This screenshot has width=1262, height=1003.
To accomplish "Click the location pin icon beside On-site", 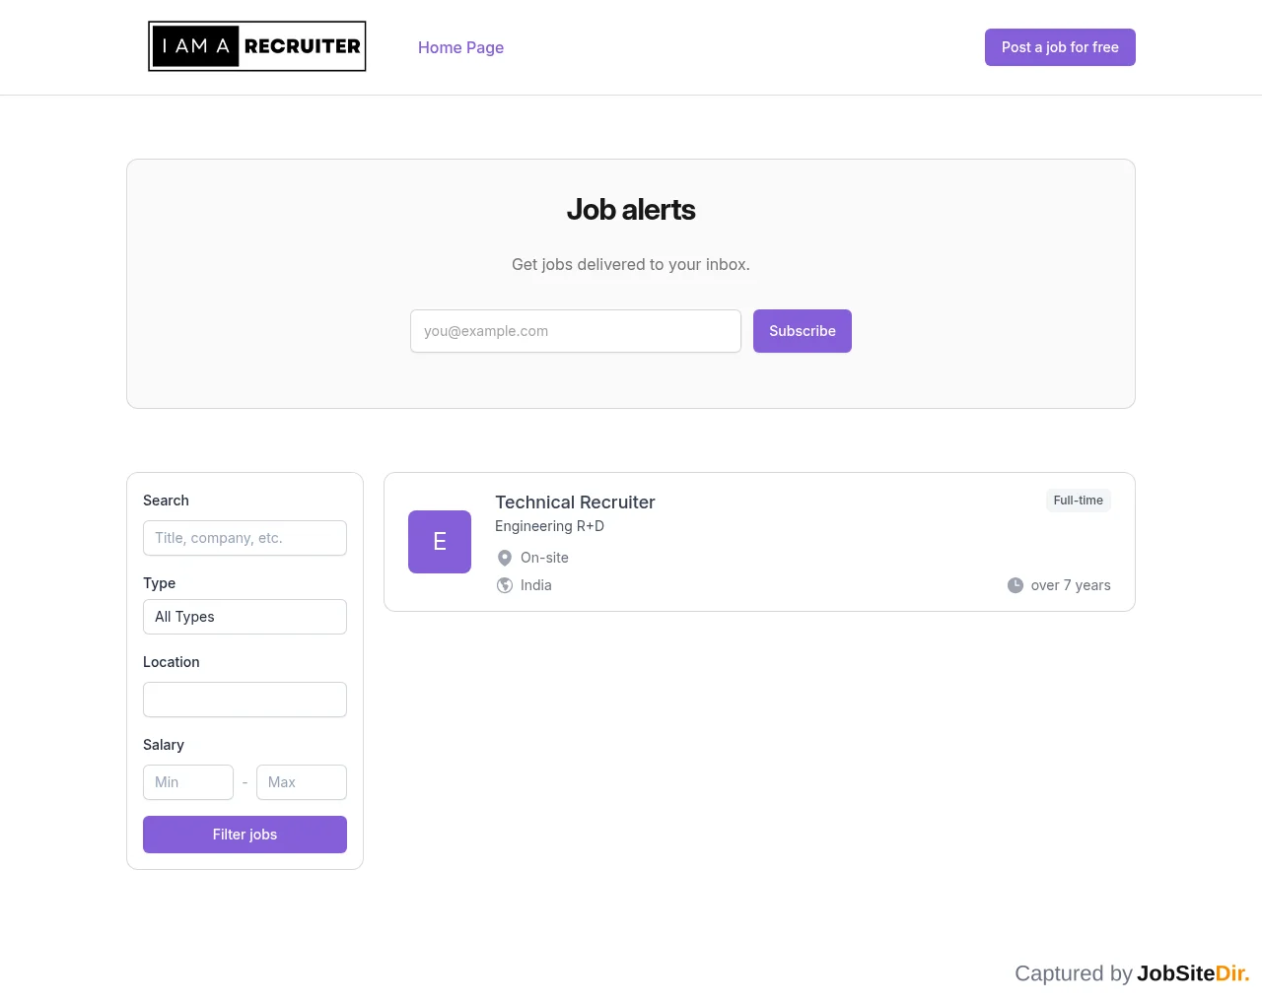I will [x=505, y=558].
